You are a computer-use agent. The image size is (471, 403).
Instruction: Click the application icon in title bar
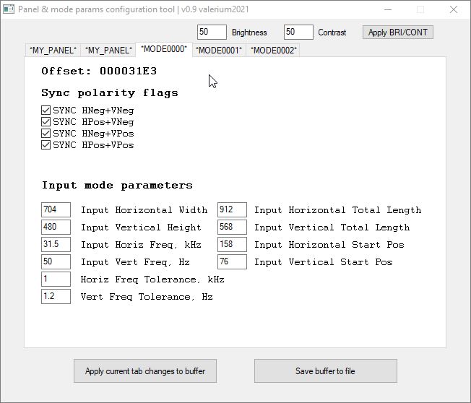coord(9,10)
